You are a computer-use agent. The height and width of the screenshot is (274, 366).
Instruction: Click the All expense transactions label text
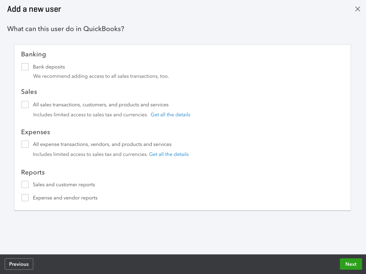(x=101, y=144)
